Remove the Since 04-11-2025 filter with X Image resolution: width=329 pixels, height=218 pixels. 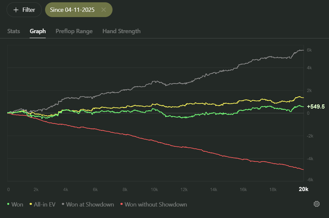104,10
